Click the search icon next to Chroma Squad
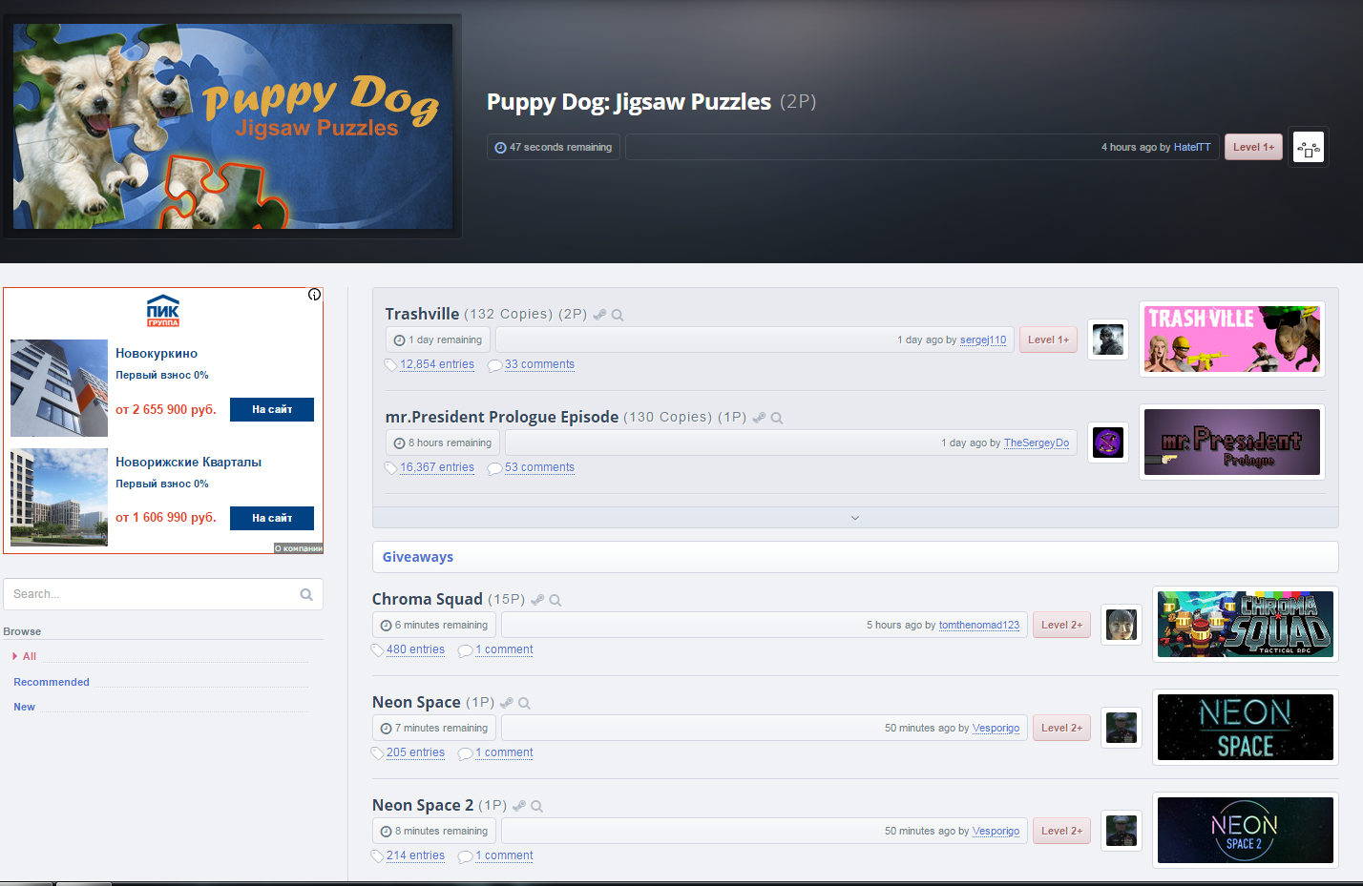The width and height of the screenshot is (1363, 886). point(556,600)
